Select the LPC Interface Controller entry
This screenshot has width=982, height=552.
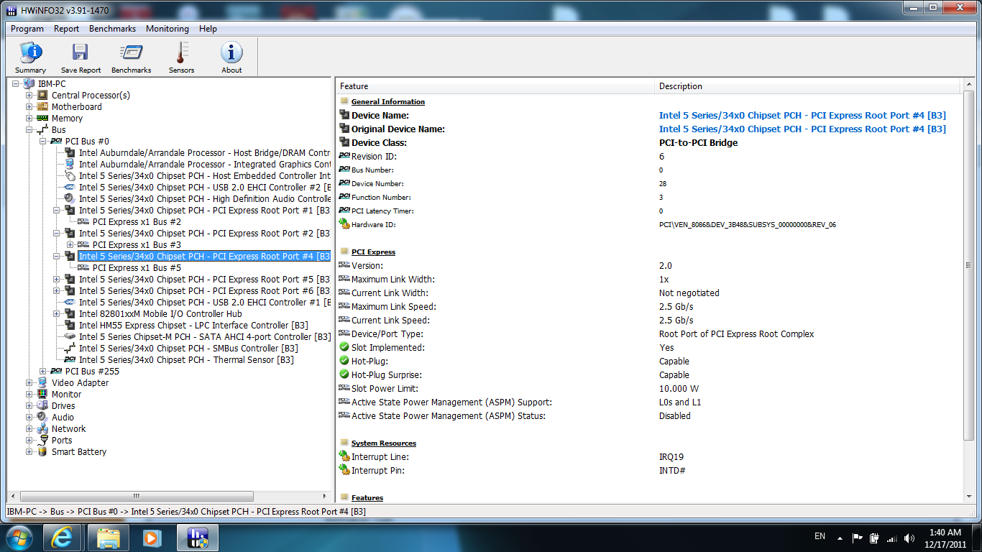tap(193, 325)
